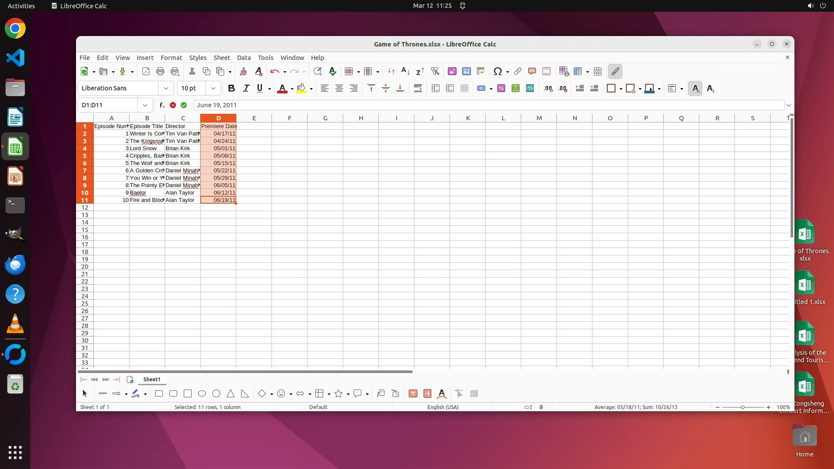834x469 pixels.
Task: Expand the Name Box dropdown
Action: 145,105
